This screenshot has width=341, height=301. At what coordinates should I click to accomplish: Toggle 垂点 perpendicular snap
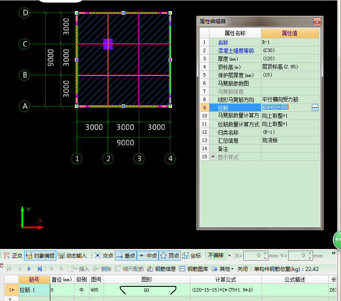coord(126,255)
